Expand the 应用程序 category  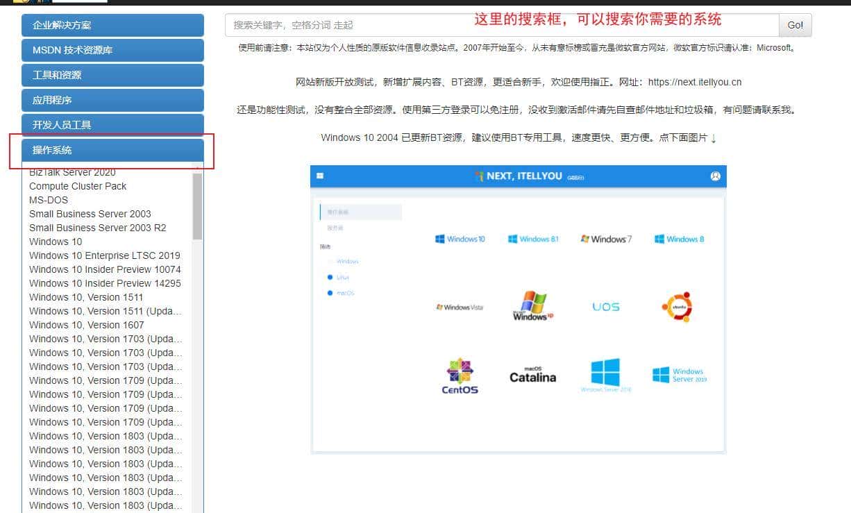pos(112,100)
